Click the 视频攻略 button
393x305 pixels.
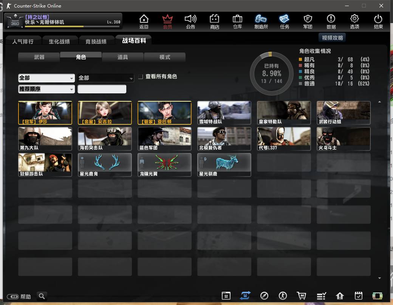pyautogui.click(x=332, y=38)
